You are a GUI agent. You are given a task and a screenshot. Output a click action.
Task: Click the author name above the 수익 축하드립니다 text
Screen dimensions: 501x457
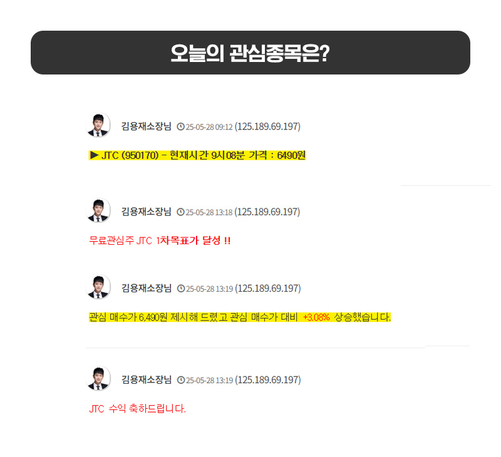pos(147,380)
